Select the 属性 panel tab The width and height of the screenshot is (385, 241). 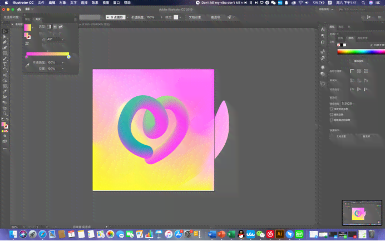(332, 27)
